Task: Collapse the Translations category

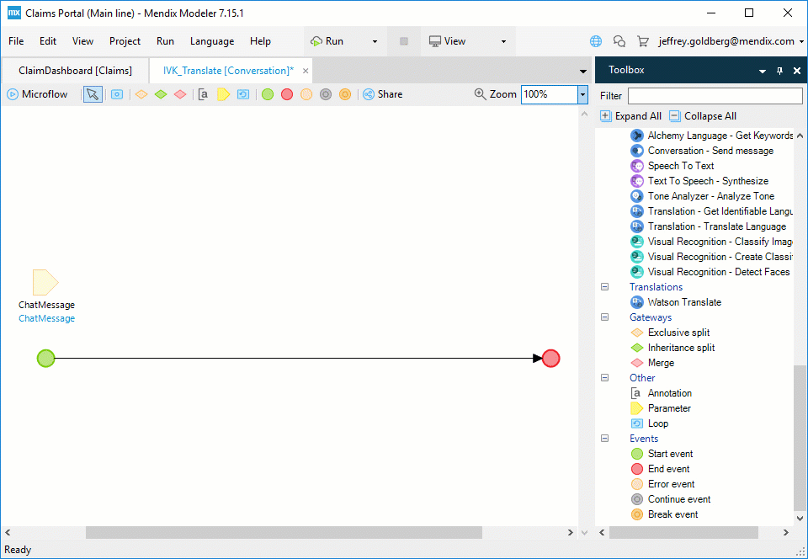Action: click(605, 287)
